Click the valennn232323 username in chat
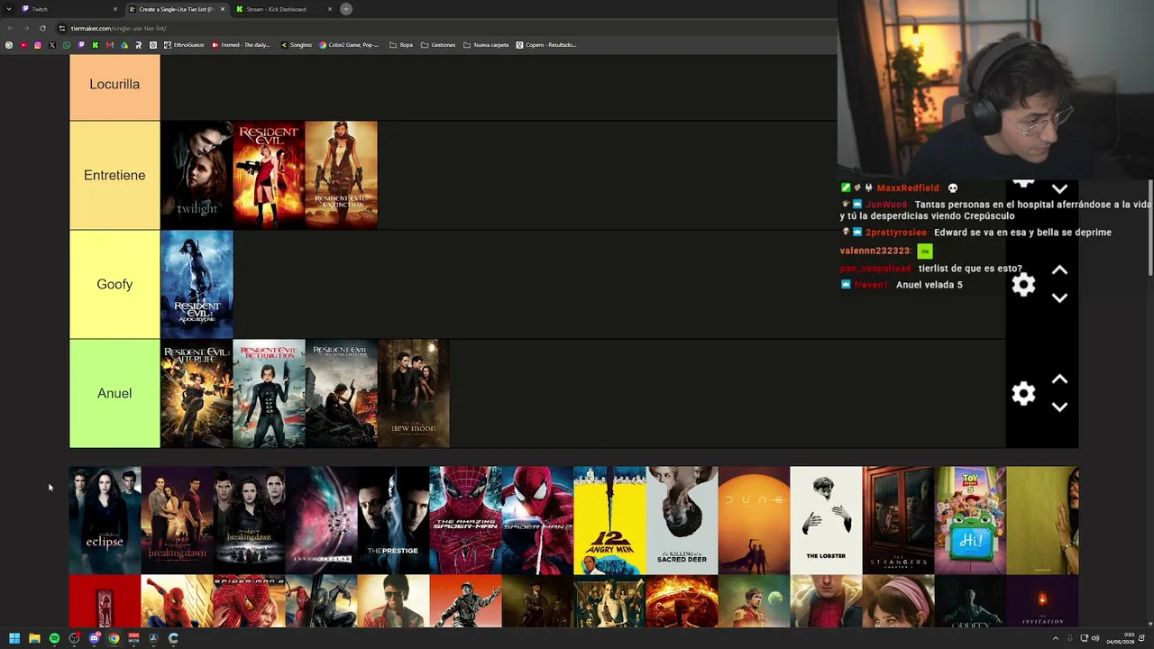The height and width of the screenshot is (649, 1154). click(x=875, y=251)
